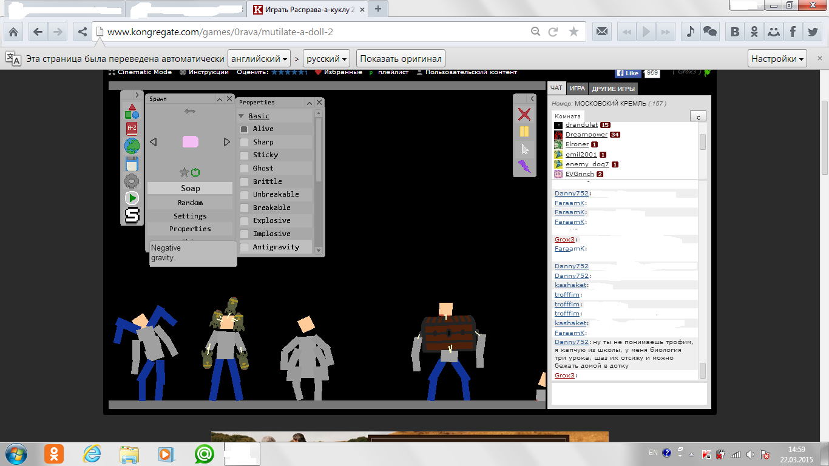Pause the game with yellow pause icon
Image resolution: width=829 pixels, height=466 pixels.
524,131
